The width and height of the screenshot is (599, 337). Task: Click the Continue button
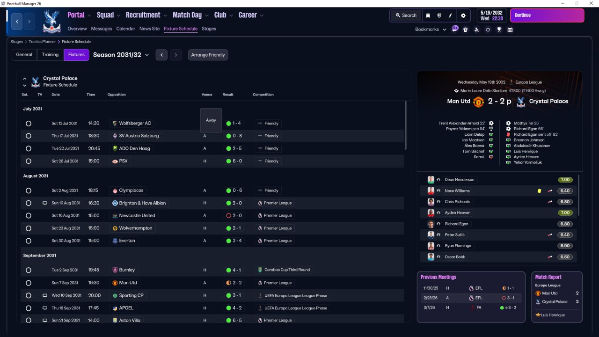point(547,15)
